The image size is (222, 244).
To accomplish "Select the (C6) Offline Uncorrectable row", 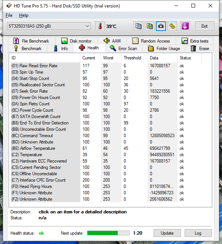I will coord(106,174).
